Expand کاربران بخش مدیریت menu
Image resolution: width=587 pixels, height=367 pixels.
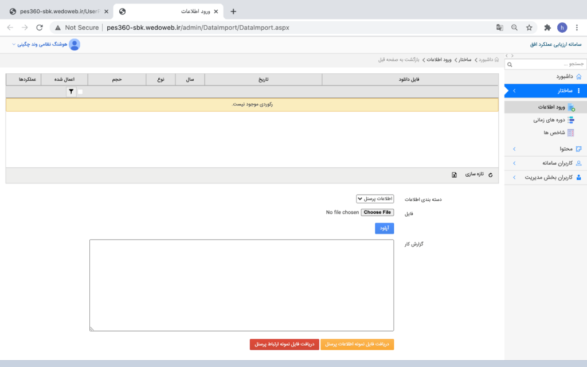[x=546, y=178]
